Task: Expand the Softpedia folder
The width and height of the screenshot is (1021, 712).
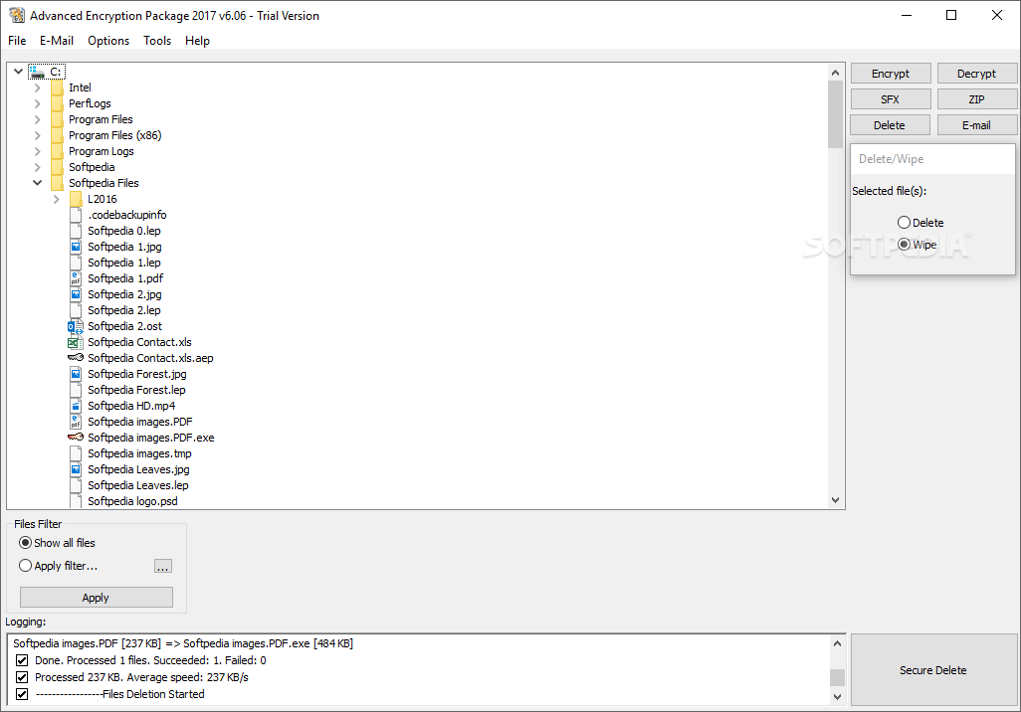Action: 37,167
